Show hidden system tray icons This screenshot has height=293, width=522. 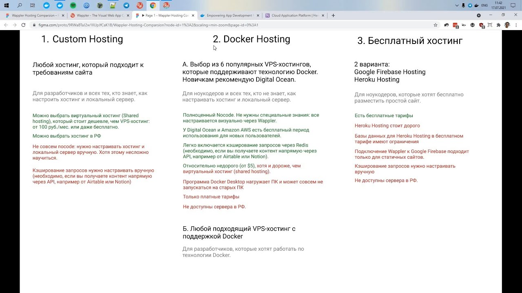[x=457, y=5]
